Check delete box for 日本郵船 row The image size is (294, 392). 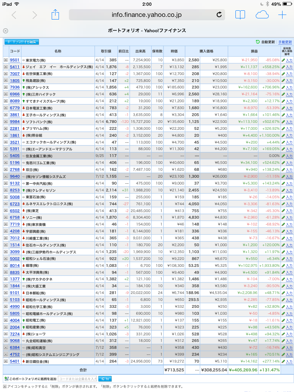click(x=6, y=293)
